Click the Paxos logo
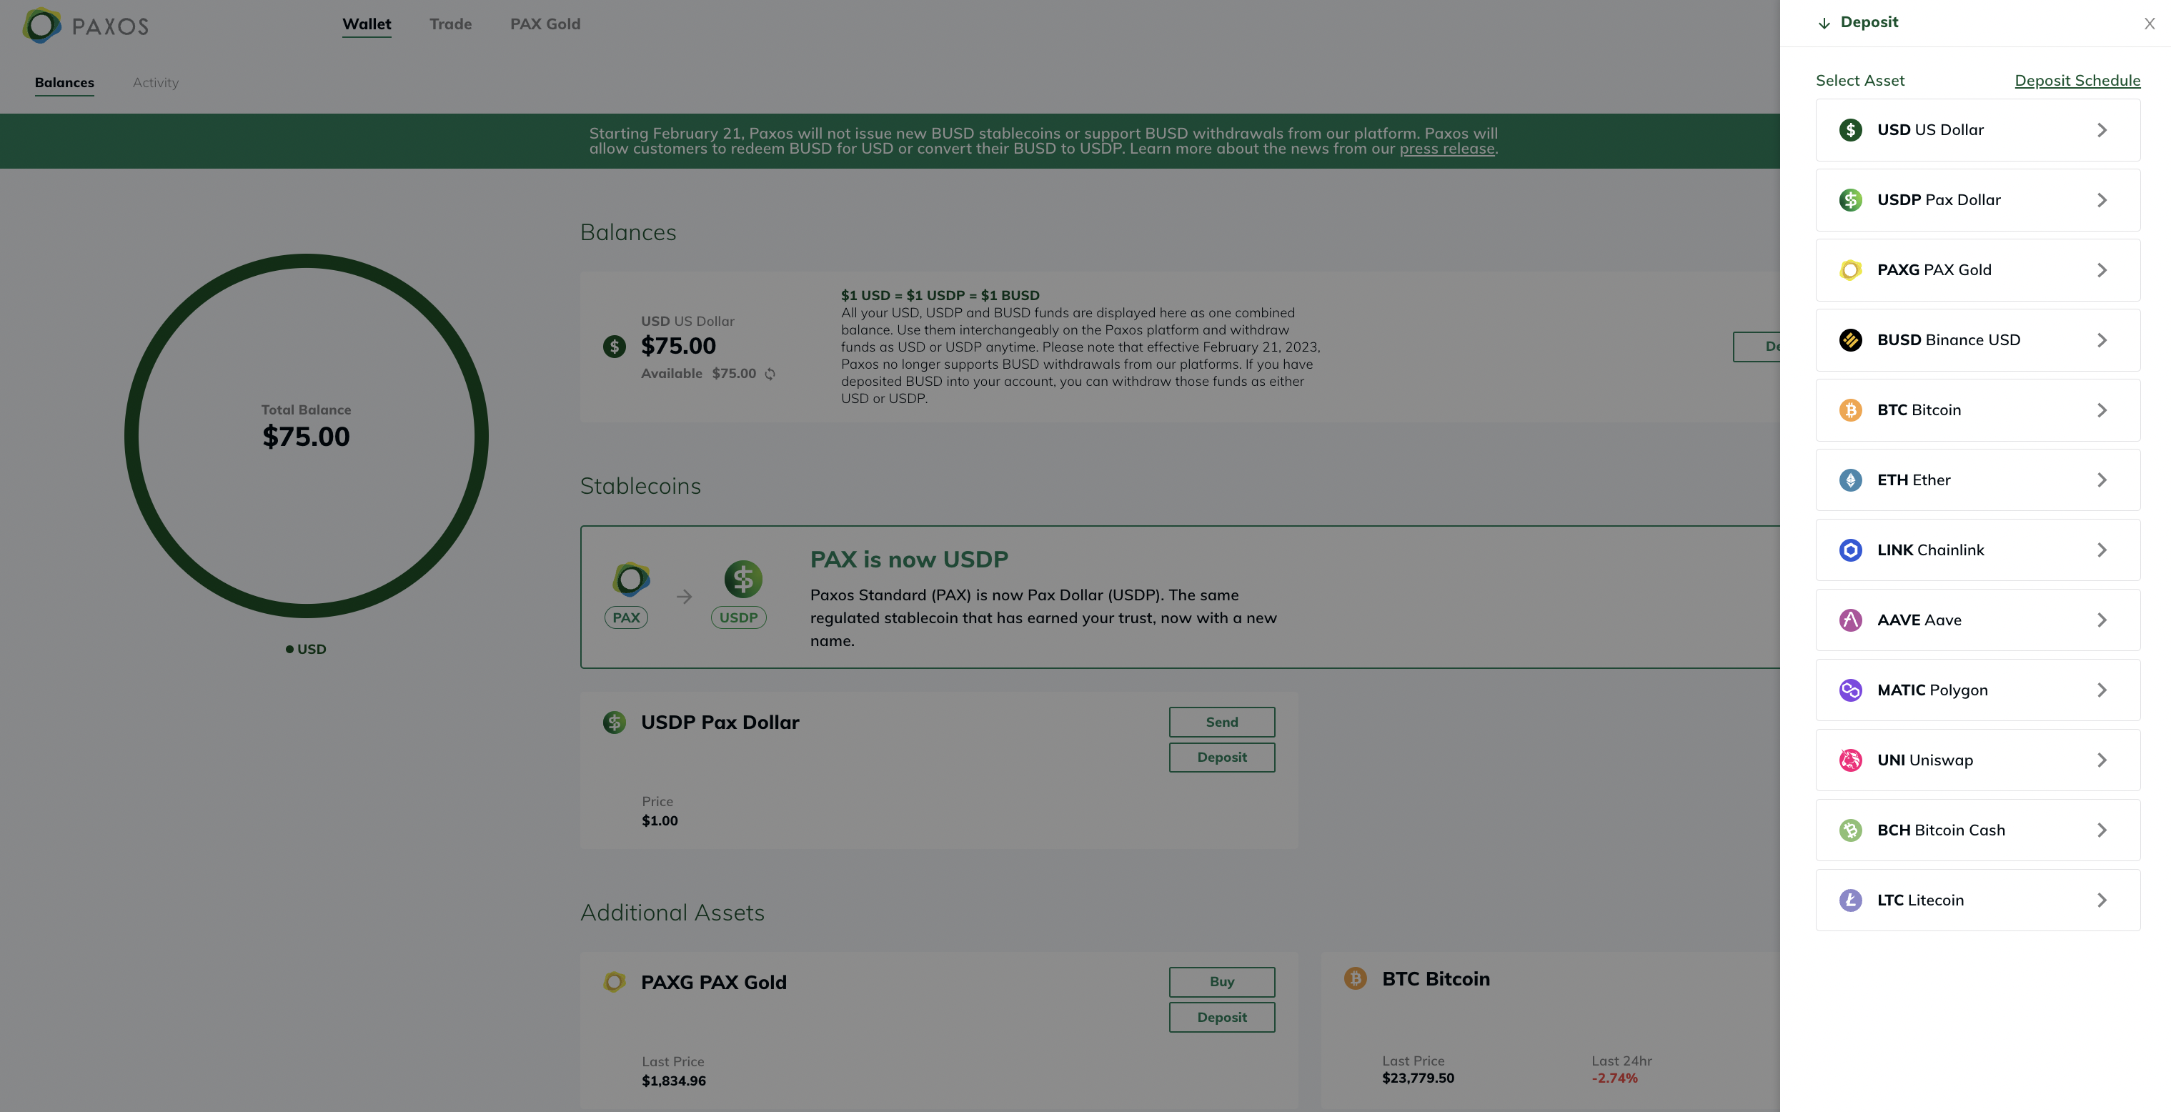 [x=85, y=25]
